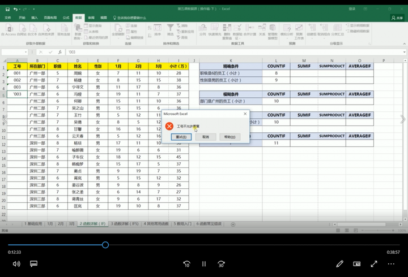The image size is (408, 277).
Task: Click 显示查询 in the ribbon
Action: click(93, 25)
